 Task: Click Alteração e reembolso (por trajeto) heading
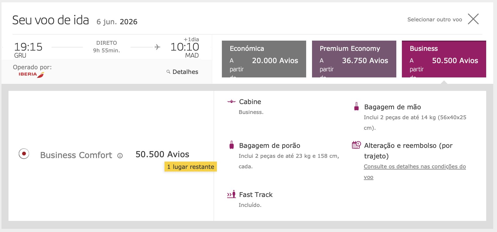tap(408, 151)
